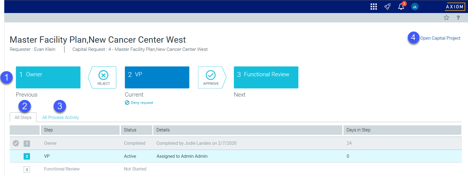Click the Days in Step column header

click(x=358, y=130)
